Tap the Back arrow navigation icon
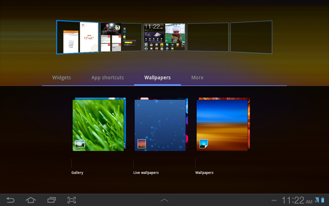 click(10, 200)
